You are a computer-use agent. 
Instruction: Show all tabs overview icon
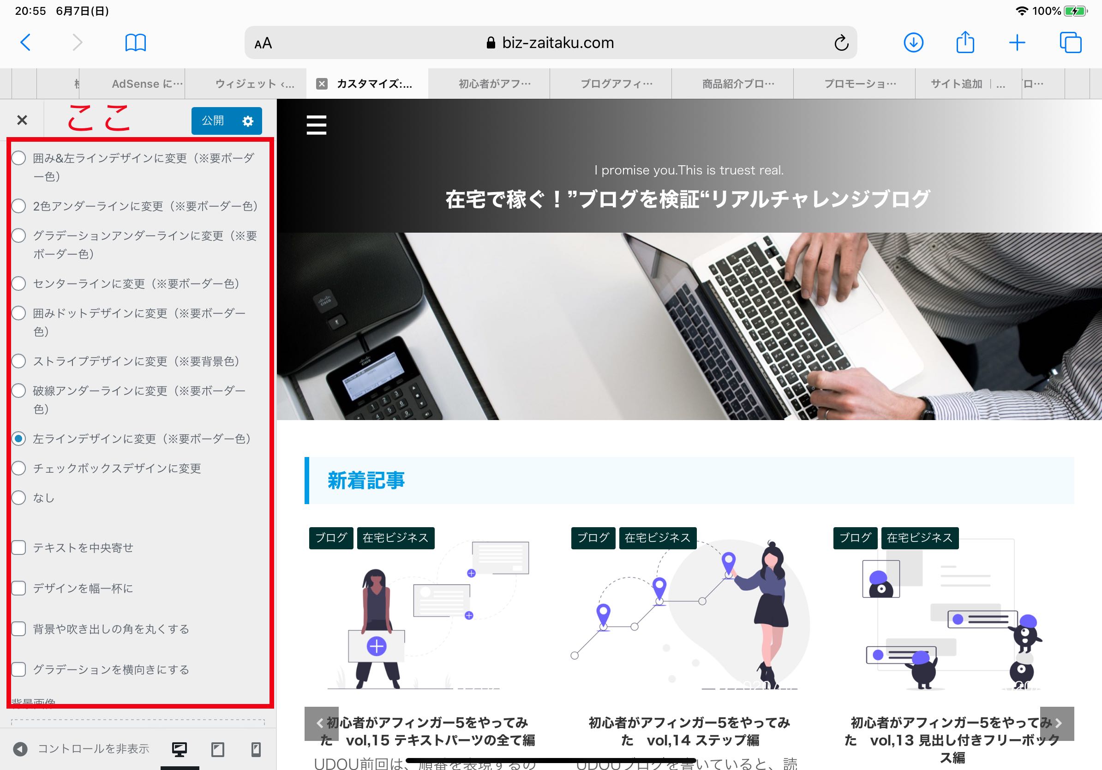pos(1070,42)
